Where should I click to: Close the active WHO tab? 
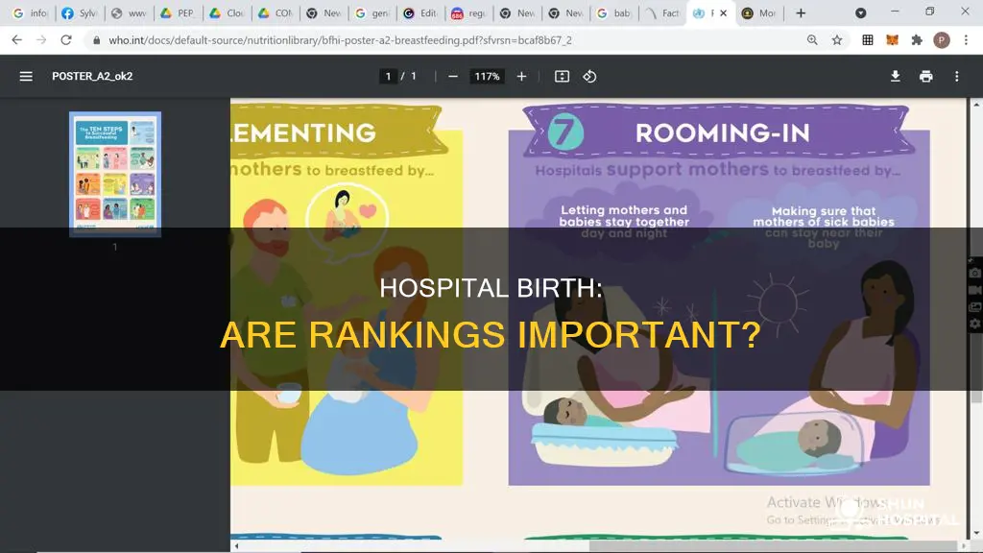(723, 13)
